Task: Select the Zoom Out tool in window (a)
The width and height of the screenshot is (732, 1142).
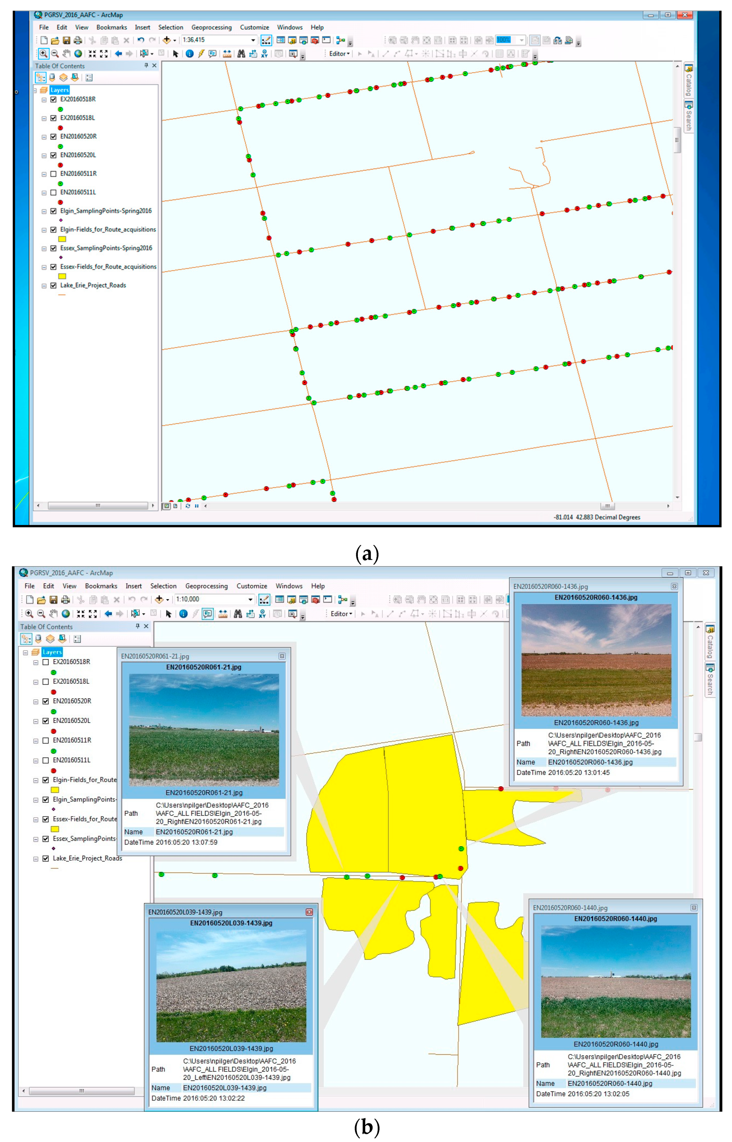Action: tap(55, 54)
